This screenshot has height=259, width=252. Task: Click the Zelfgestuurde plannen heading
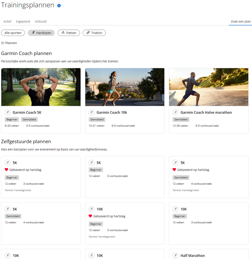pos(26,141)
